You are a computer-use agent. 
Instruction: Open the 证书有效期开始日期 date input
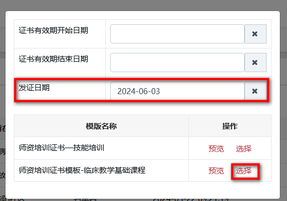coord(177,34)
